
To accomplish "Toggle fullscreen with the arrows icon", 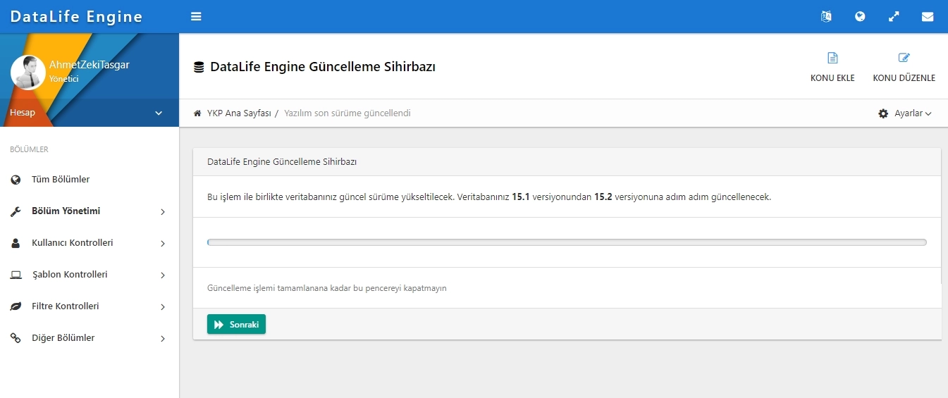I will [x=894, y=16].
